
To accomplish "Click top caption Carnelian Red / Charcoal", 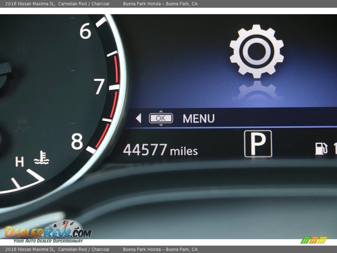I will pyautogui.click(x=84, y=4).
